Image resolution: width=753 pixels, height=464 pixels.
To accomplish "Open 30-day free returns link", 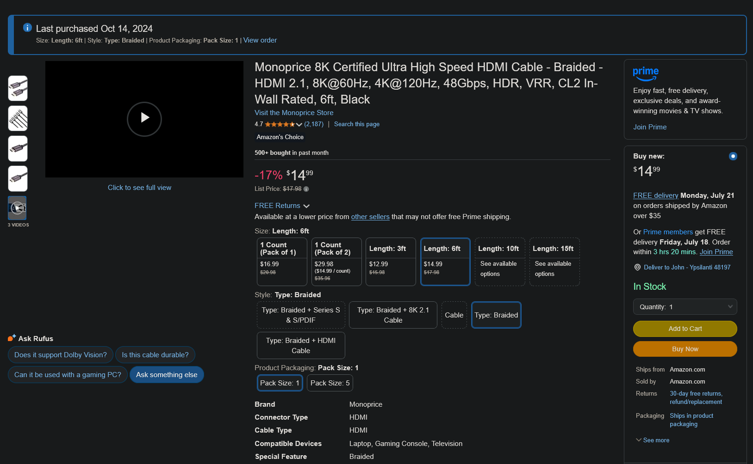I will coord(696,398).
